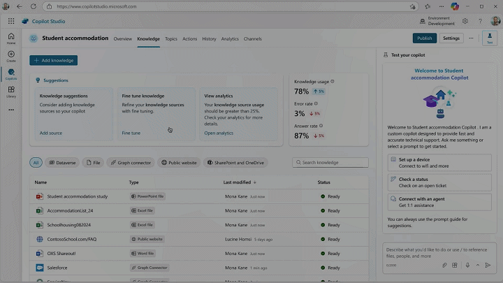Send the message with the arrow icon
The width and height of the screenshot is (503, 283).
click(x=488, y=265)
